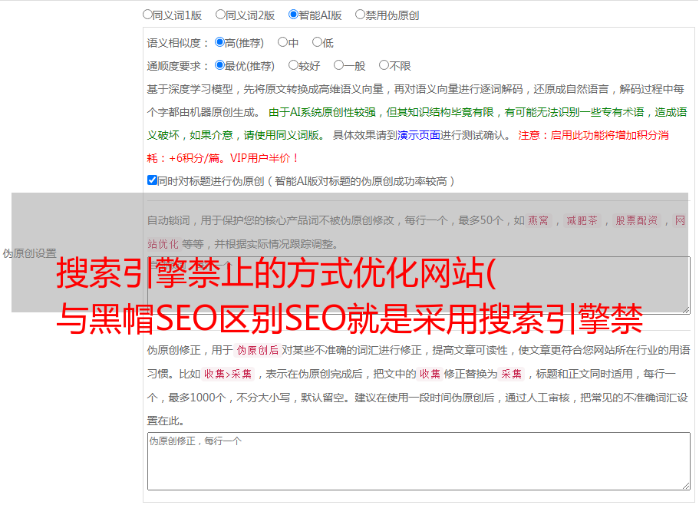Click the 伪原创修正 textarea resize handle
Image resolution: width=699 pixels, height=505 pixels.
click(x=686, y=486)
